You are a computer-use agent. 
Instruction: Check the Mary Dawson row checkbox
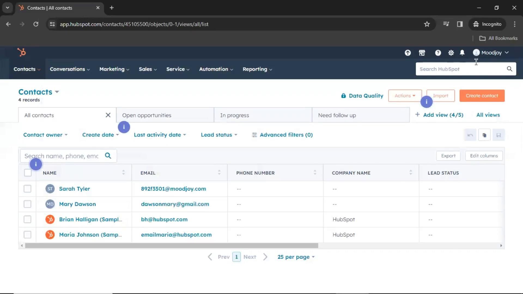click(x=28, y=204)
